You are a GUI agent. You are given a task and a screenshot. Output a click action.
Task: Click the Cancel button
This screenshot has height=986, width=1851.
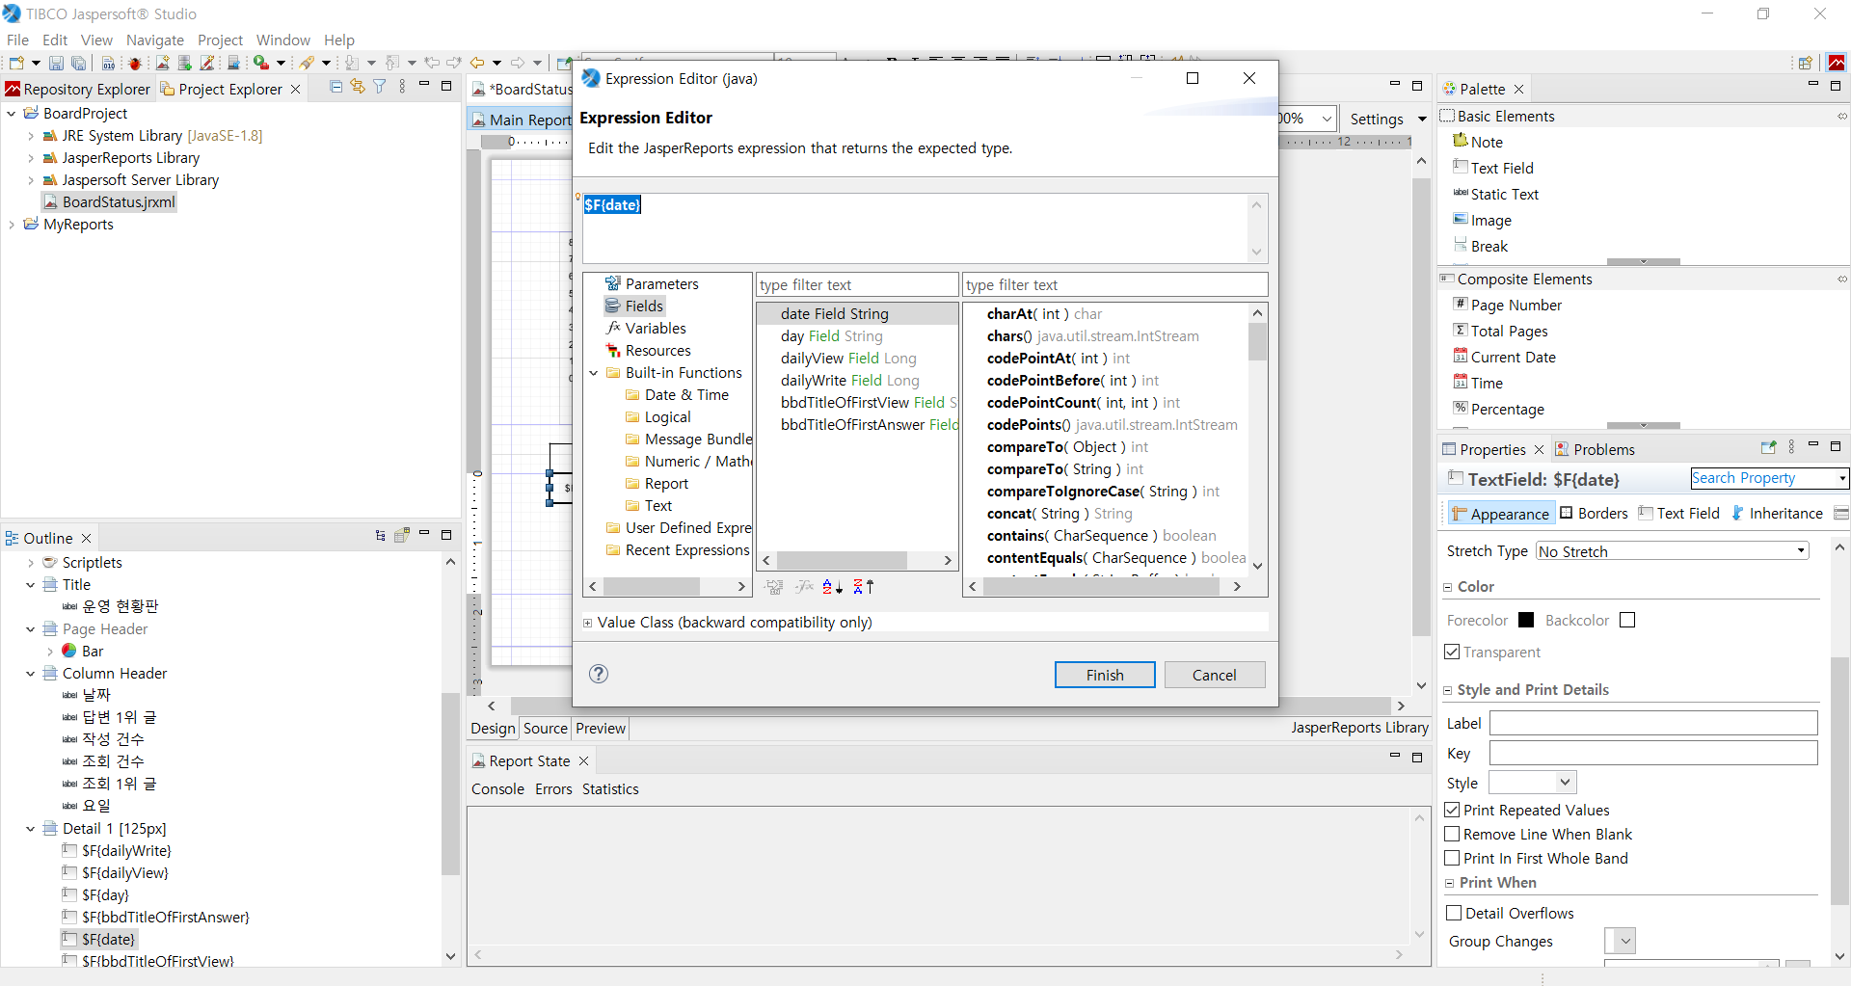[1215, 675]
